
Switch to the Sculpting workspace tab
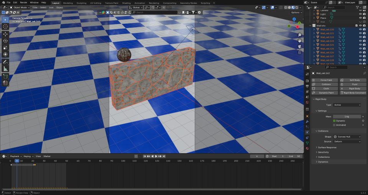[81, 3]
